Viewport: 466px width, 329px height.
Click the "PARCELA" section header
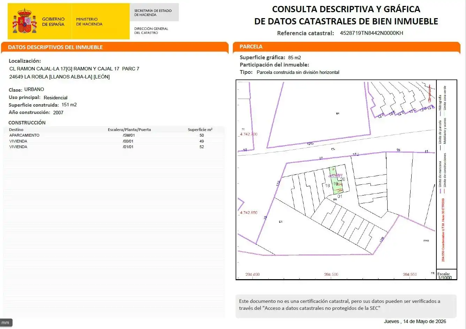(x=251, y=46)
